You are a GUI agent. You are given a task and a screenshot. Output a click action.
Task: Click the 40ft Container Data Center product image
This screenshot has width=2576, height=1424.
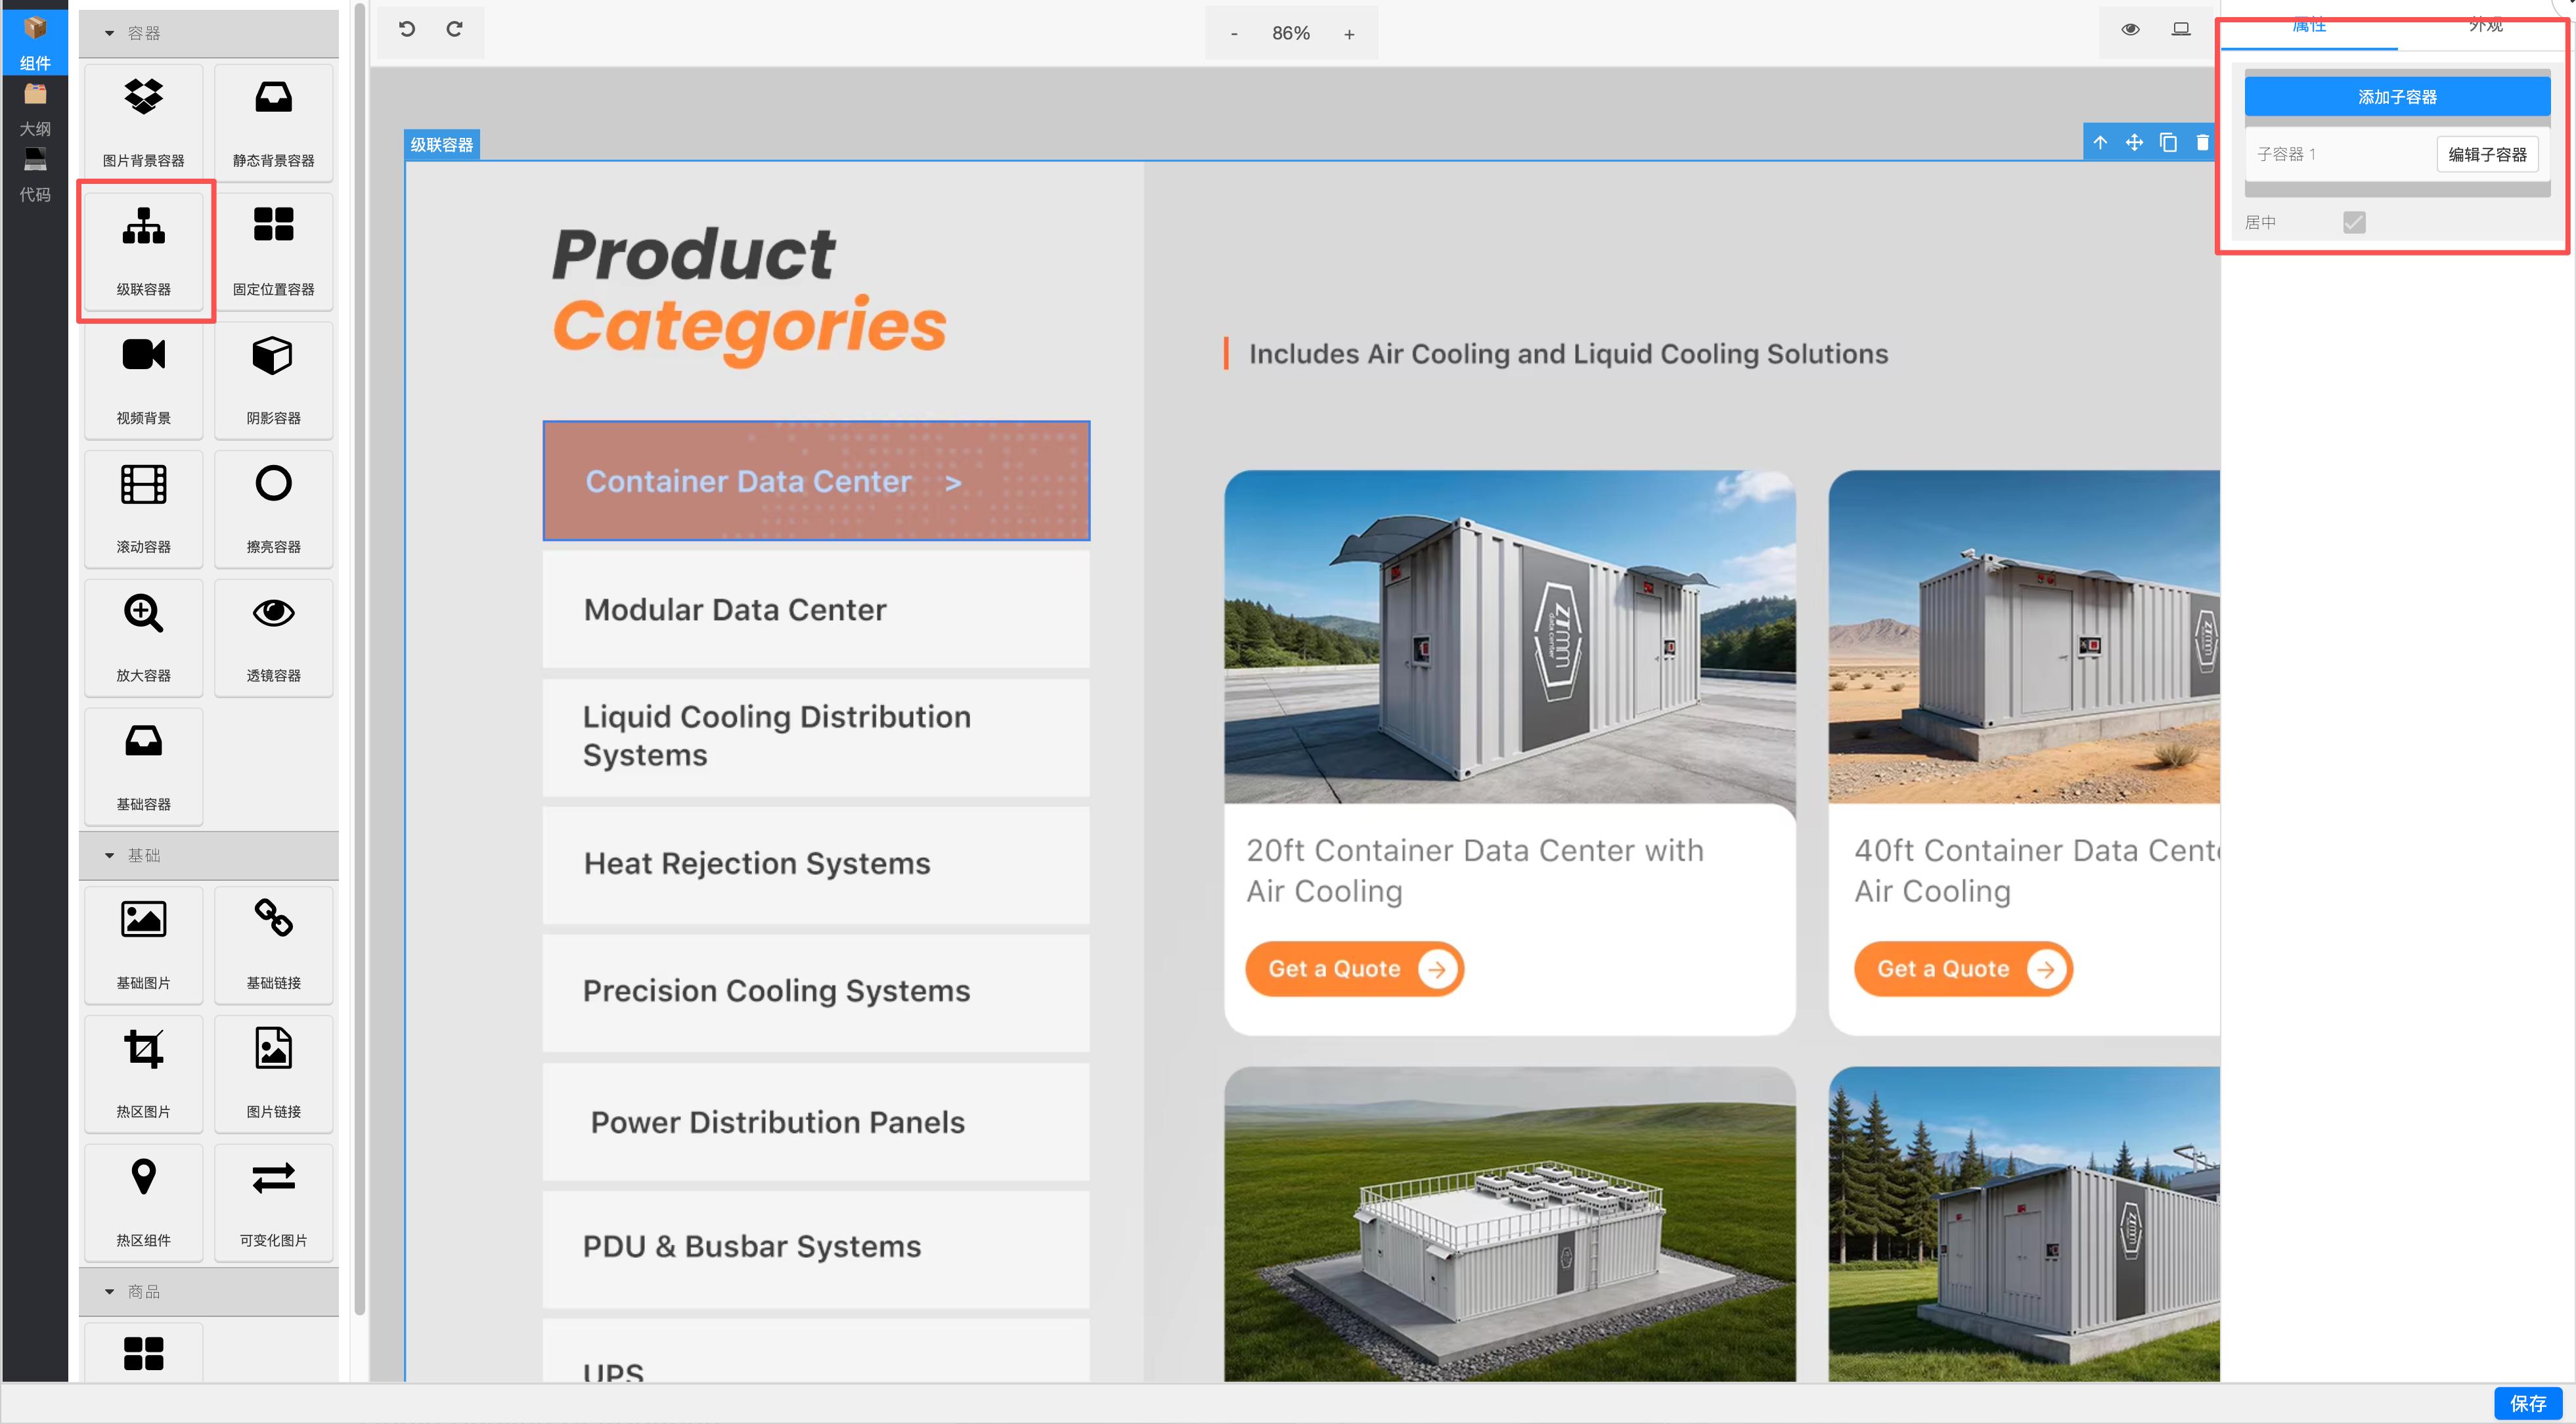click(x=2024, y=637)
